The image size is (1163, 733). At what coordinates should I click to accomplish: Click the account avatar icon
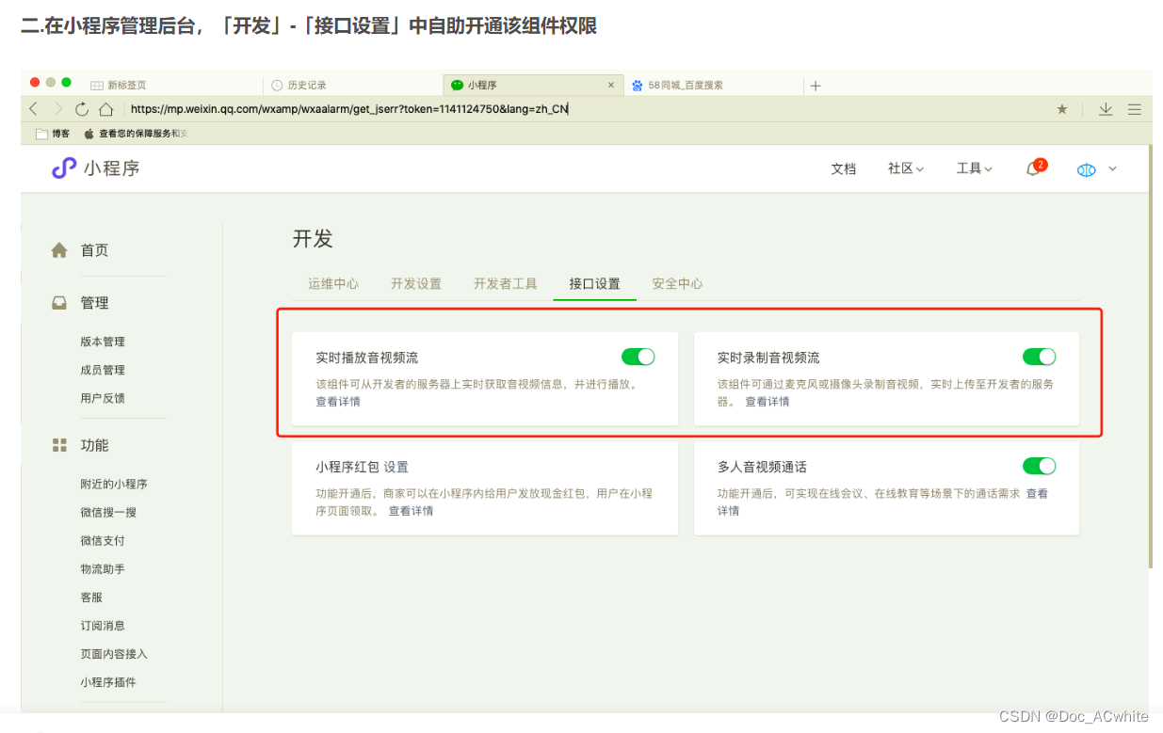(1087, 170)
